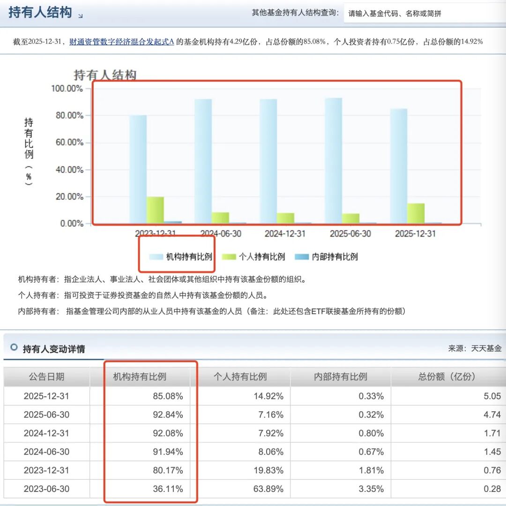This screenshot has width=506, height=506.
Task: Click the 总份额（亿份） column header
Action: coord(448,377)
